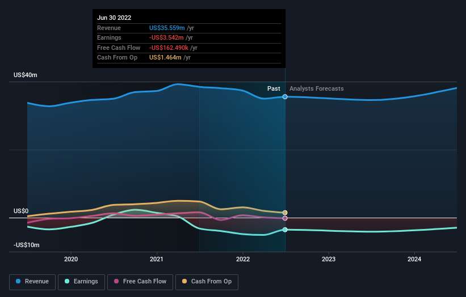Click the -US$3.542m earnings value

pos(166,37)
